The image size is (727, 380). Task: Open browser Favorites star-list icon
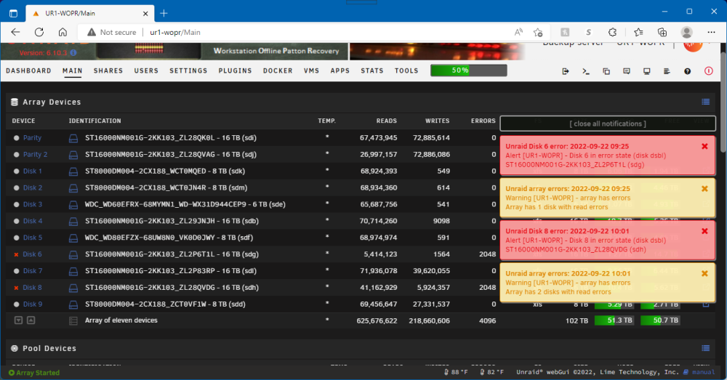[638, 32]
